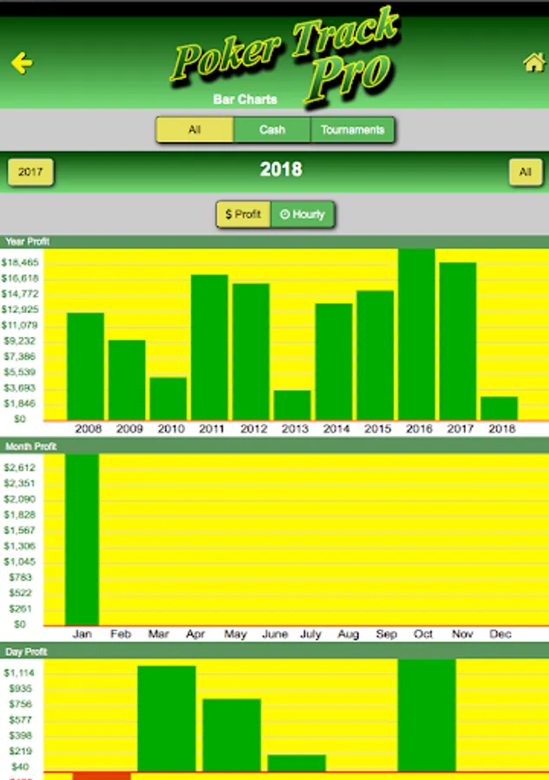This screenshot has width=549, height=780.
Task: Select the 2009 year profit bar
Action: coord(127,380)
